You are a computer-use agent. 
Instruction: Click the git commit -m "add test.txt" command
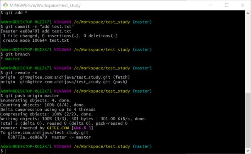coord(37,27)
